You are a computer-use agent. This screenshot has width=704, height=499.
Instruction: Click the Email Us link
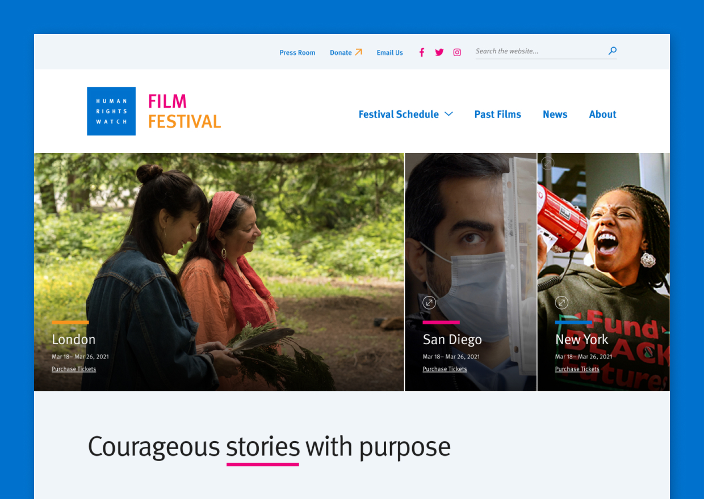click(389, 53)
